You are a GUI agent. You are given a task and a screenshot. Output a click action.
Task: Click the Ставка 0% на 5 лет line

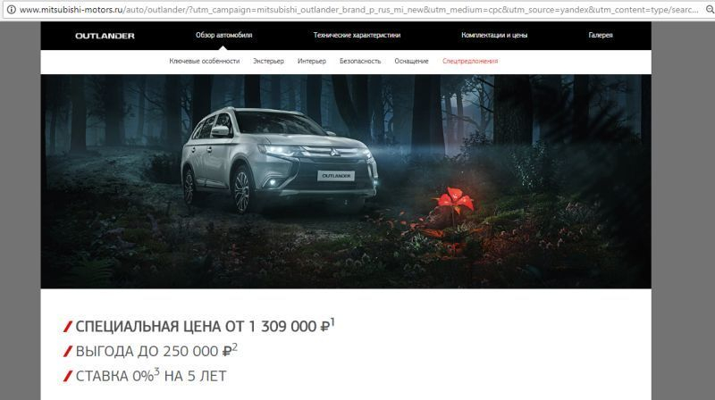145,376
